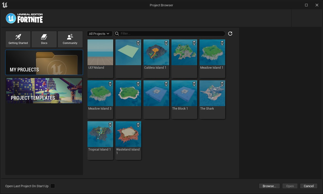Click the Open button
This screenshot has height=194, width=323.
pyautogui.click(x=290, y=186)
